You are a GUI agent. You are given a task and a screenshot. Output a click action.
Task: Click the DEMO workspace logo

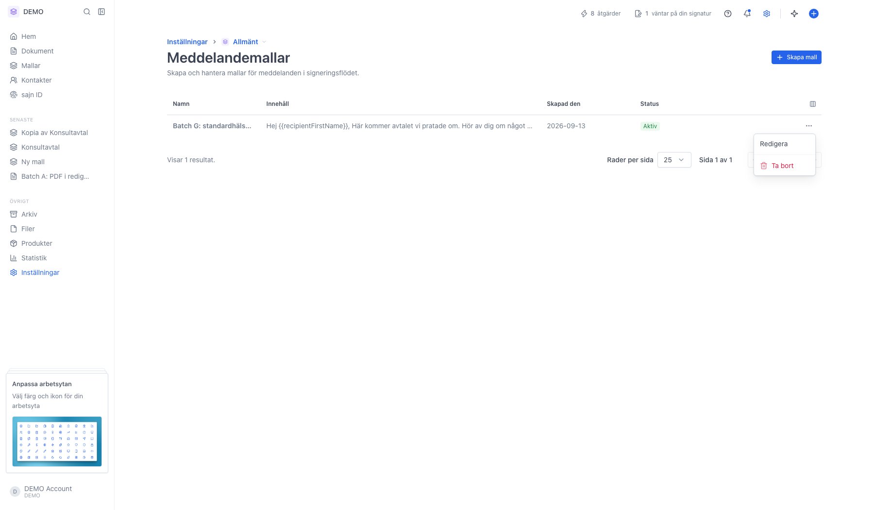[14, 12]
